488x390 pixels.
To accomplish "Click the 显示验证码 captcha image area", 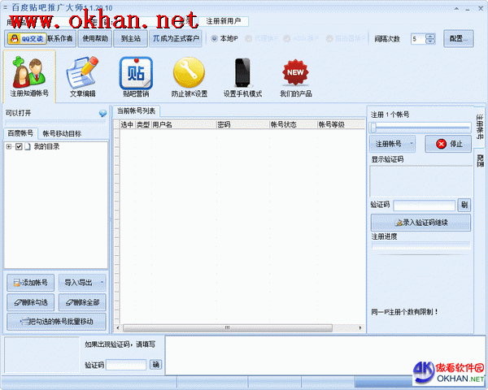I will point(420,181).
